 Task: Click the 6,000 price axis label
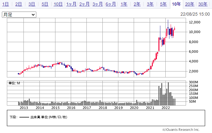pos(194,52)
